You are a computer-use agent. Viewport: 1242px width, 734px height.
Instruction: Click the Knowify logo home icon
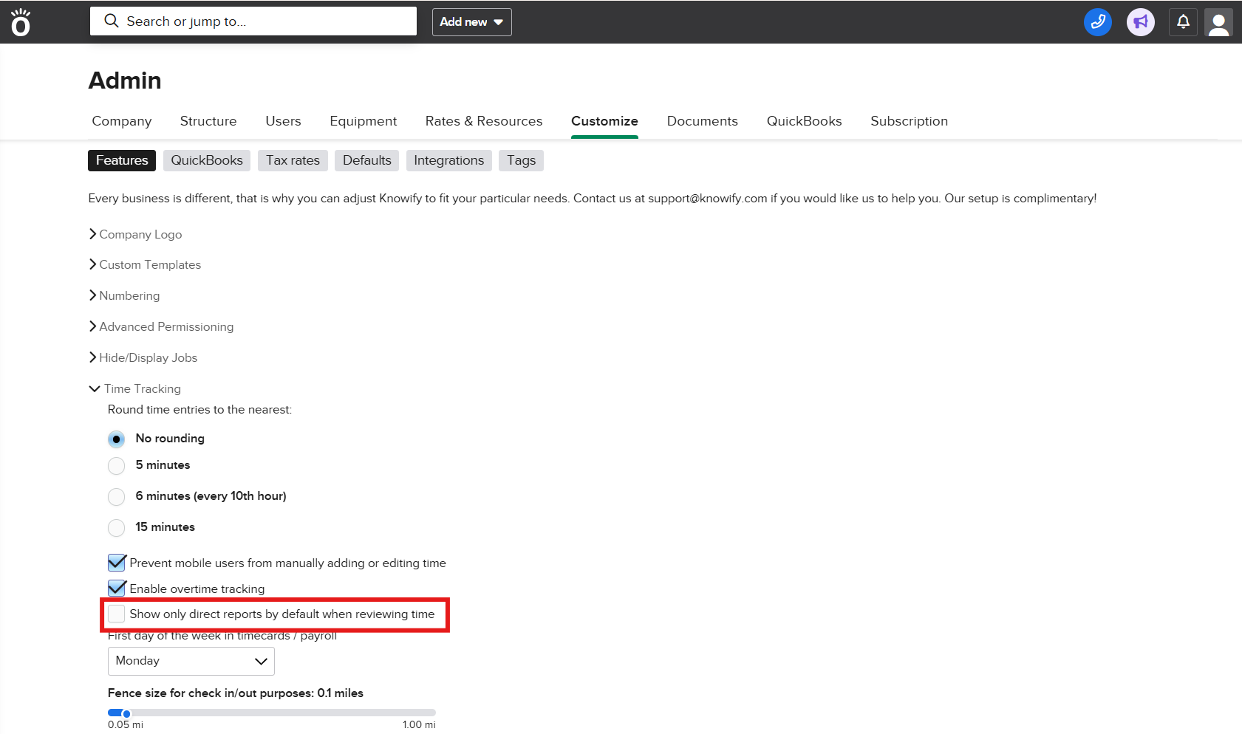(x=21, y=23)
